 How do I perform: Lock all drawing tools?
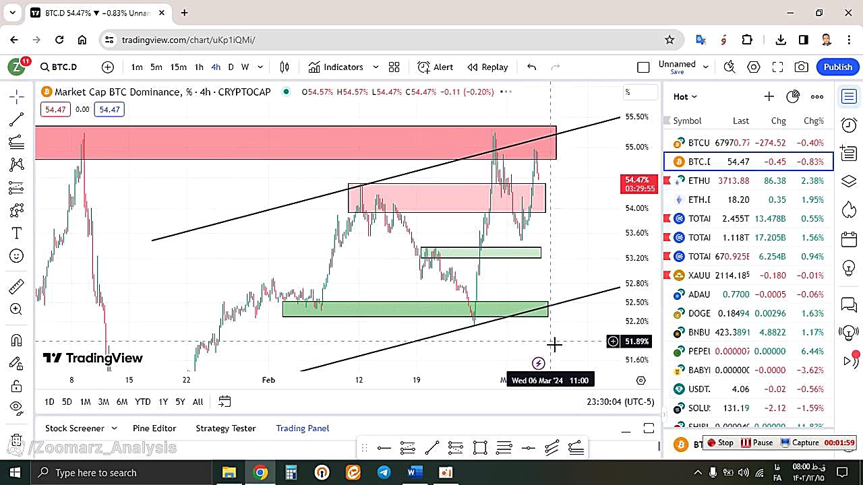tap(17, 386)
